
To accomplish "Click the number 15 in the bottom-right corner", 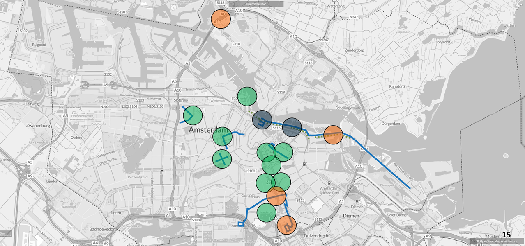I will [506, 235].
